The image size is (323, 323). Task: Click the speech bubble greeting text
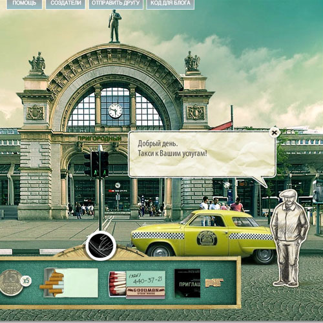pyautogui.click(x=172, y=149)
